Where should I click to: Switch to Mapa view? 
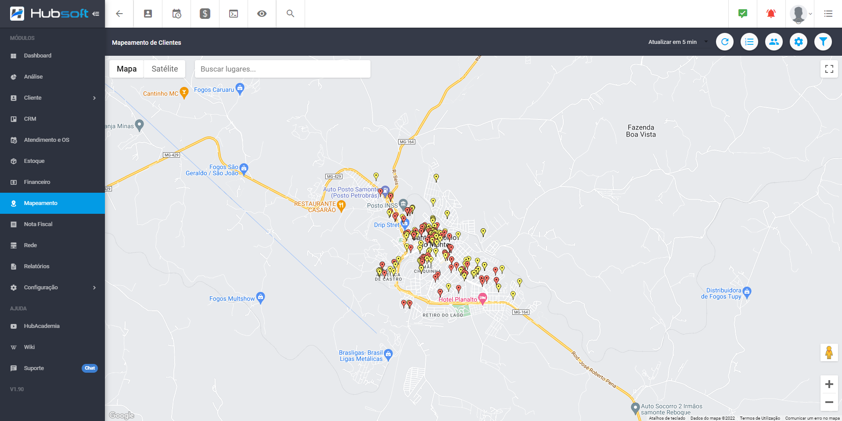click(x=126, y=69)
